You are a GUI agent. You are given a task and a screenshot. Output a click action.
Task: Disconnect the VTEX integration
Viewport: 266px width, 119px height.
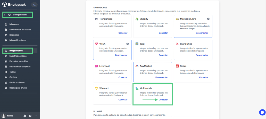coord(121,55)
